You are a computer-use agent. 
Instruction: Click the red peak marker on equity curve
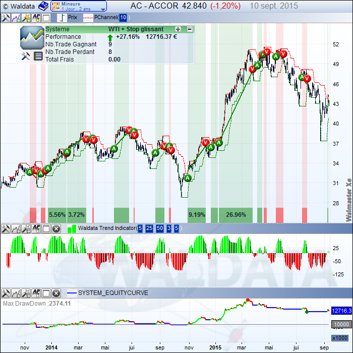coord(248,300)
